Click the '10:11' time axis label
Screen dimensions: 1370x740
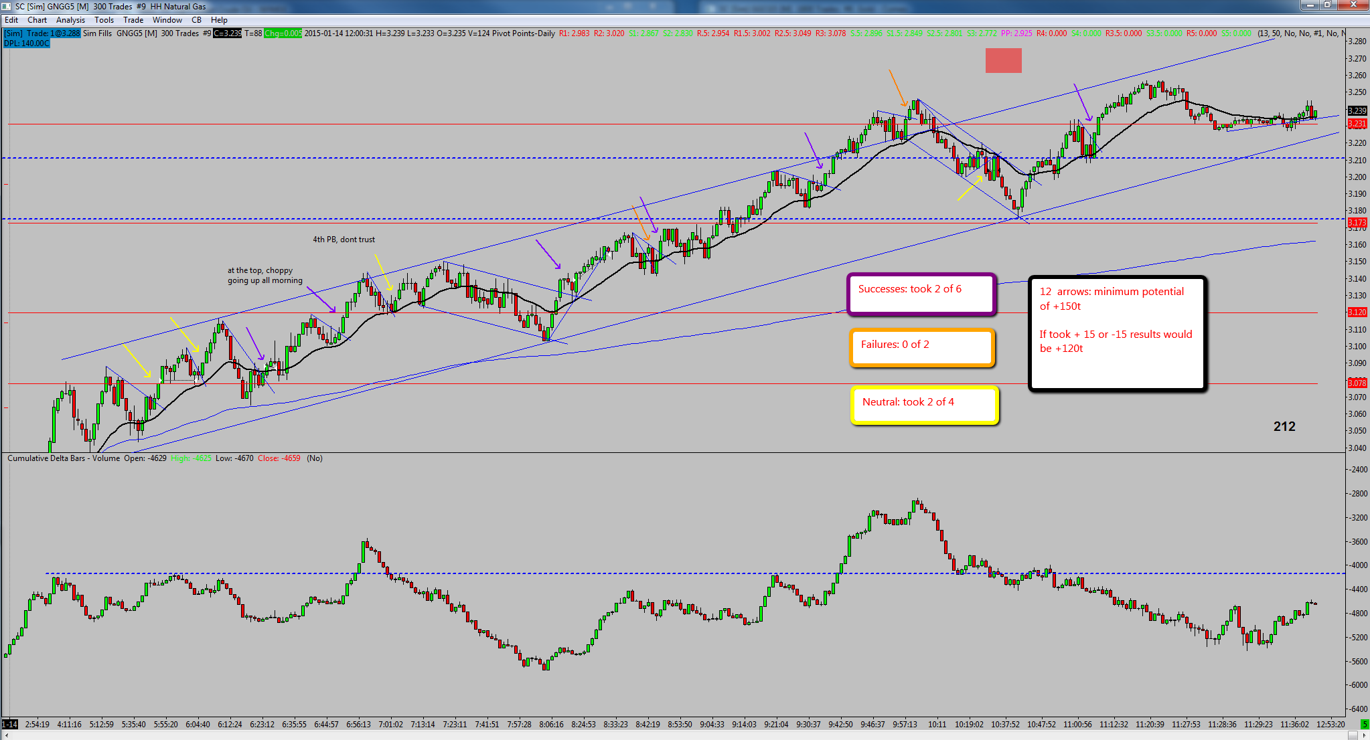pos(937,724)
